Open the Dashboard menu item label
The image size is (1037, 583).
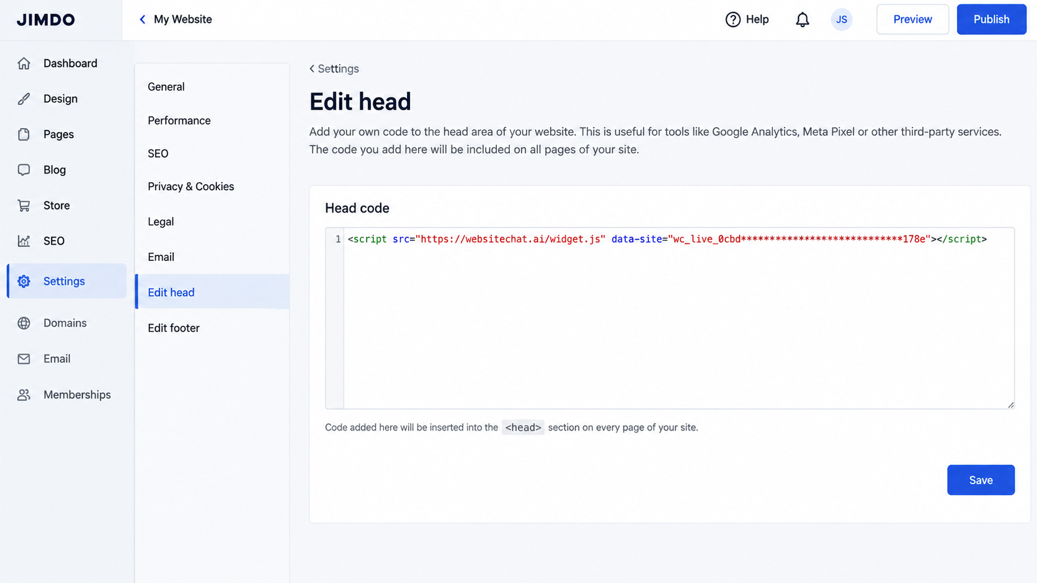tap(70, 63)
